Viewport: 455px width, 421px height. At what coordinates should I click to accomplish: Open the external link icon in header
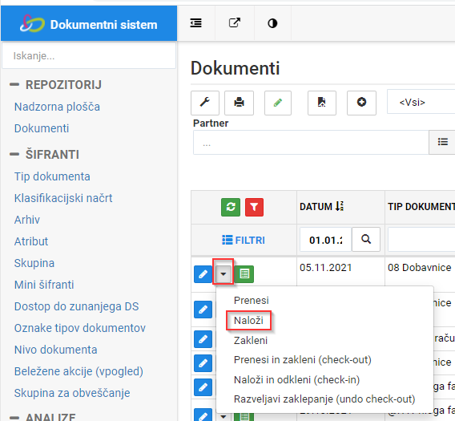coord(235,23)
